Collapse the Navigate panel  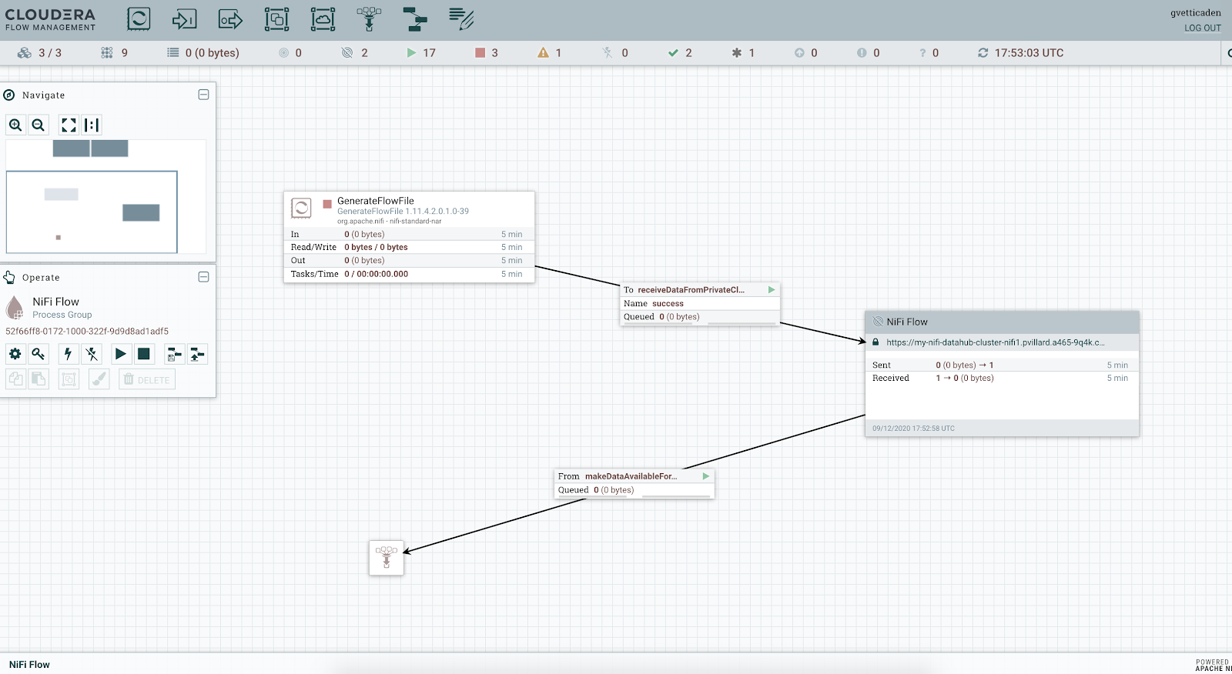(x=203, y=95)
